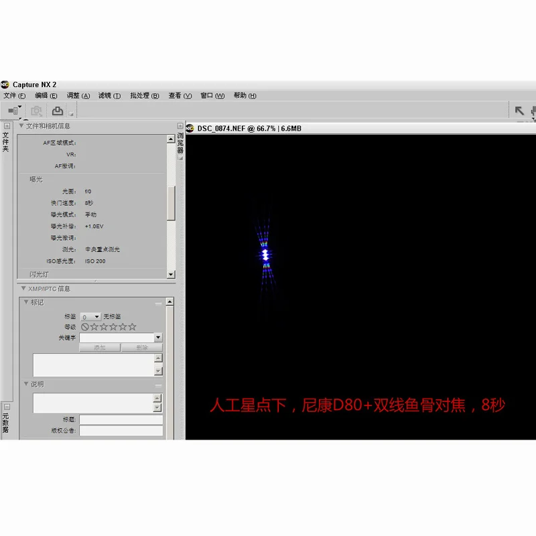Click the minus icon above 元数据 tab
This screenshot has width=536, height=536.
click(7, 407)
